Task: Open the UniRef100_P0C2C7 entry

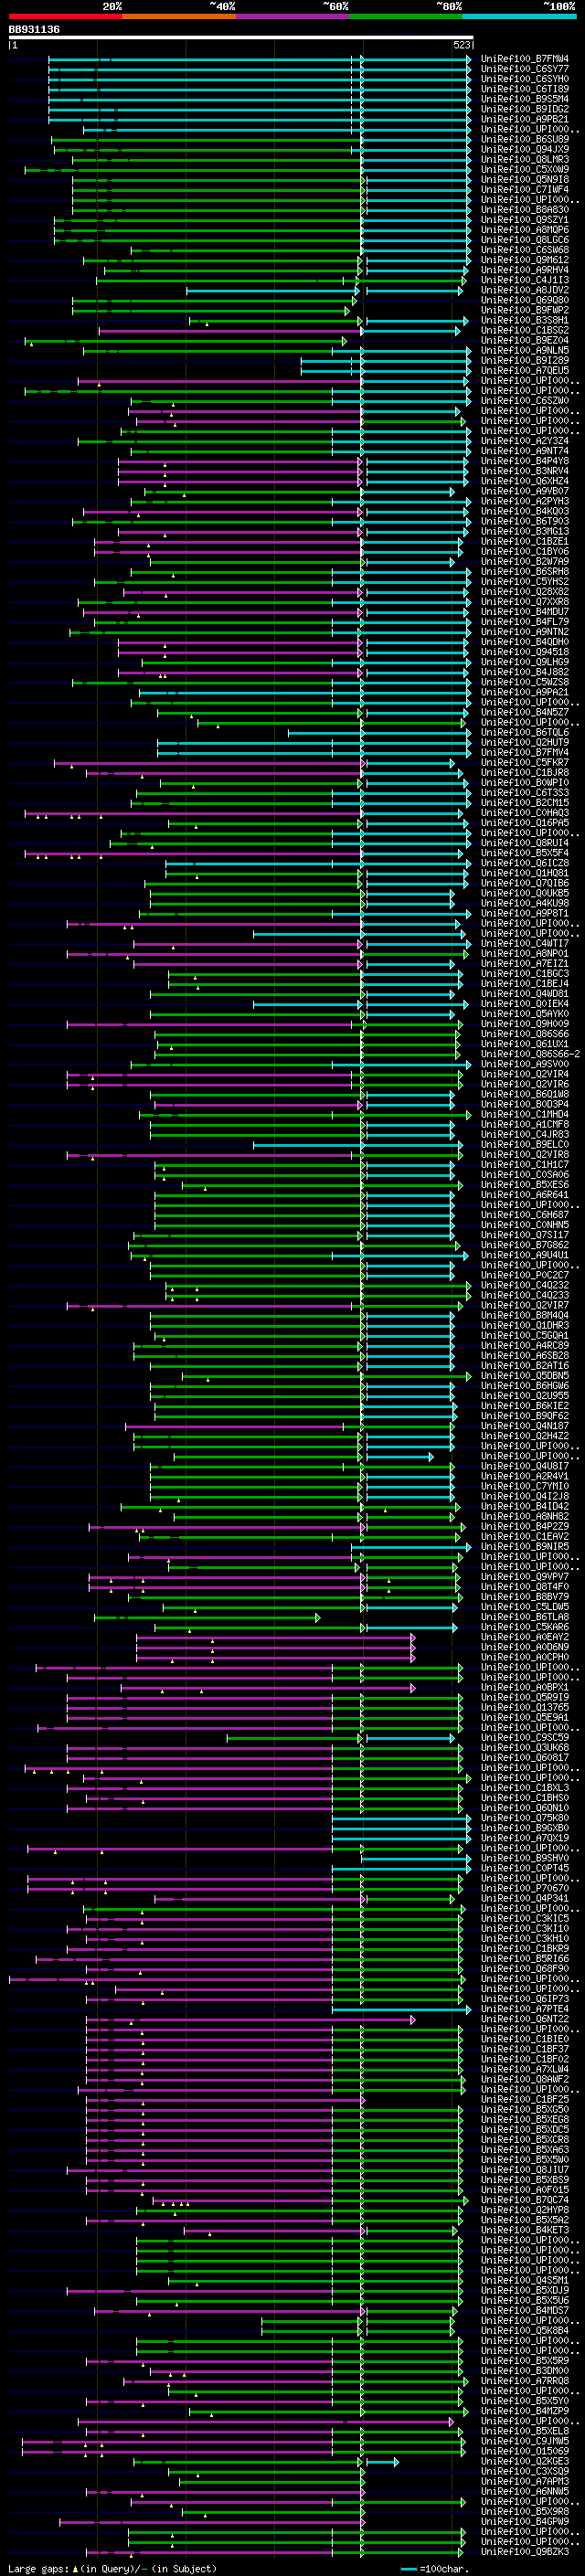Action: (x=525, y=1275)
